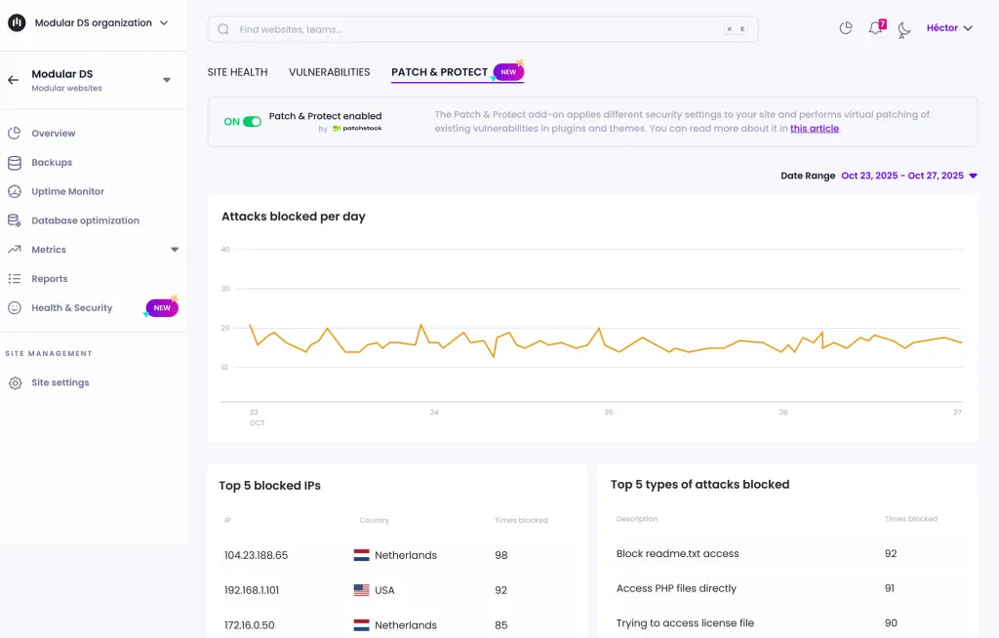The height and width of the screenshot is (638, 999).
Task: Click the Database optimization icon
Action: tap(15, 220)
